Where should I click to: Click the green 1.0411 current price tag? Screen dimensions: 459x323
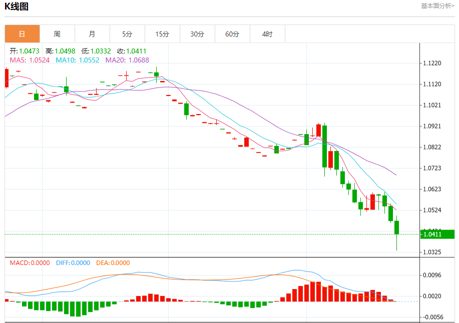(x=437, y=234)
